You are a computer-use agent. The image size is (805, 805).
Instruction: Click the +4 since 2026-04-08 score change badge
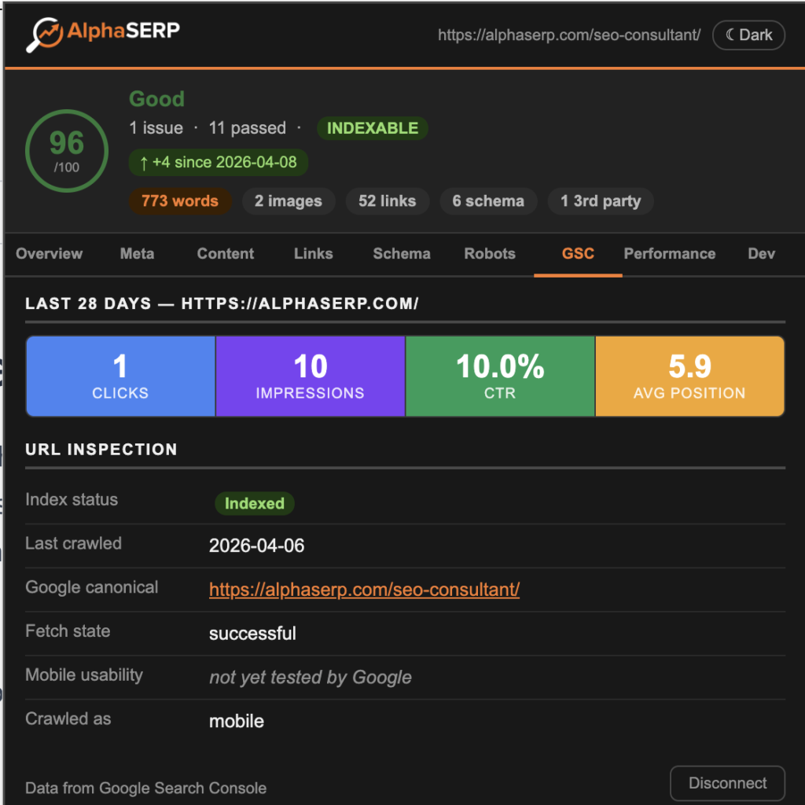(219, 162)
